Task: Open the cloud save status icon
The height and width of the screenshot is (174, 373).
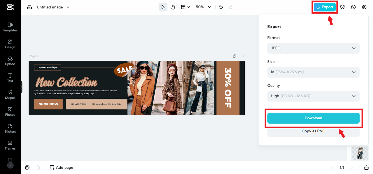Action: coord(29,7)
